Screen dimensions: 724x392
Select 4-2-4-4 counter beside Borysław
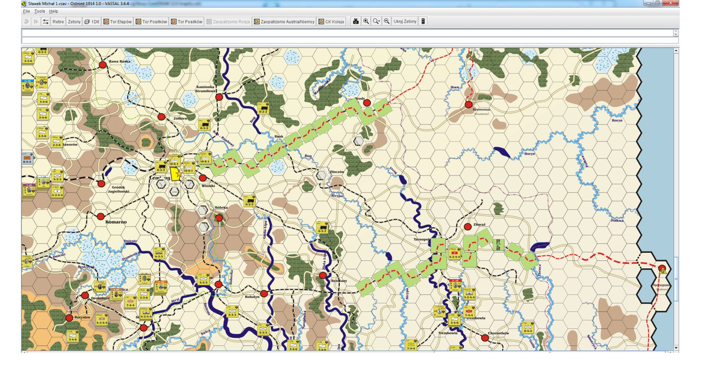click(x=101, y=318)
